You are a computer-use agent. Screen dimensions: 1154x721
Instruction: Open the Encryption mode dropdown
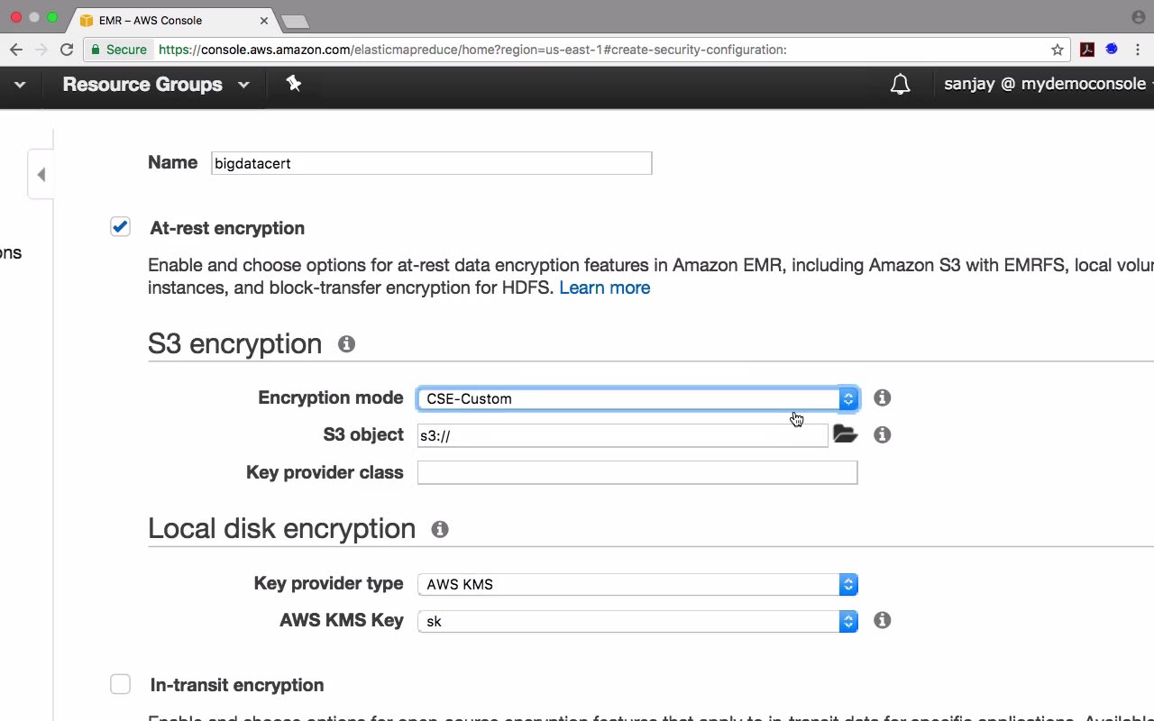click(637, 398)
